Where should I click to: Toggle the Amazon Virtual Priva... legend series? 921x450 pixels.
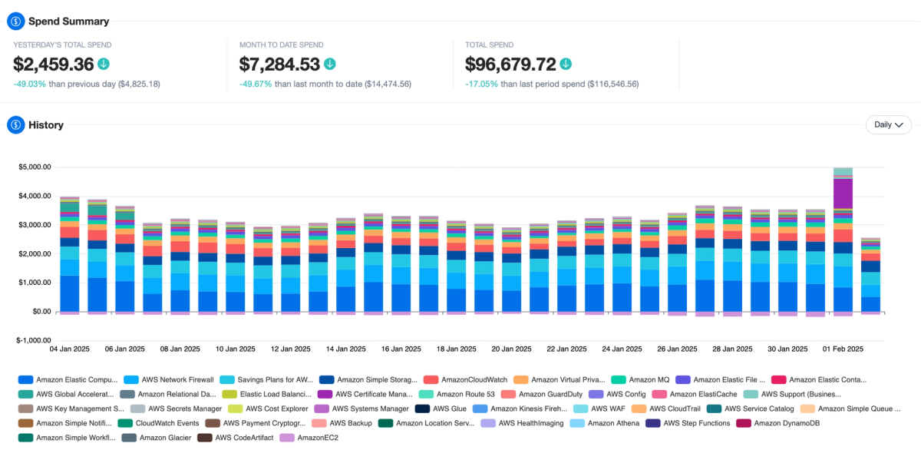pos(560,379)
